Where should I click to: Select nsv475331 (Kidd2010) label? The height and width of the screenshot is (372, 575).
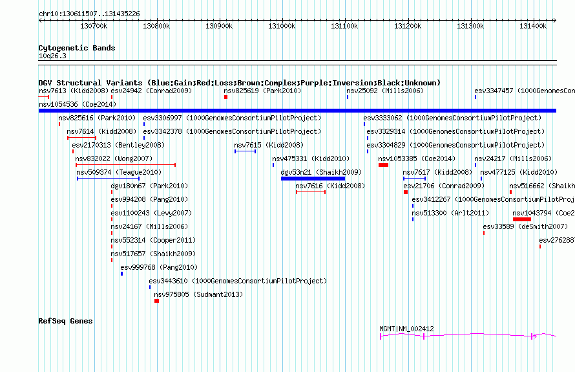(311, 159)
